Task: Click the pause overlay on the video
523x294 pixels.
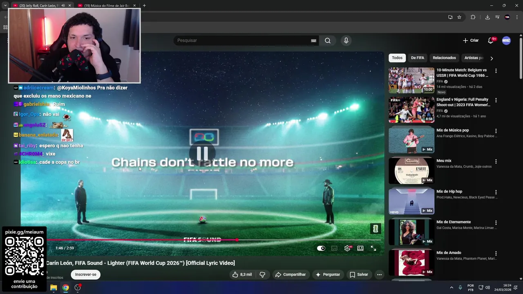Action: tap(203, 153)
